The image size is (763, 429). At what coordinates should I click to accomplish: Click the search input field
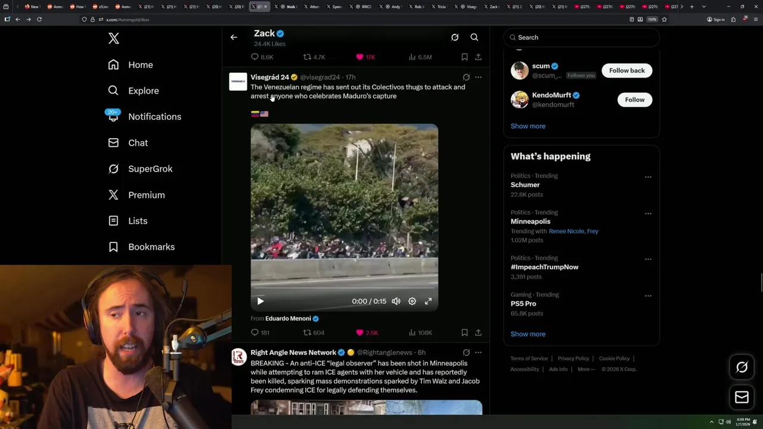click(581, 37)
